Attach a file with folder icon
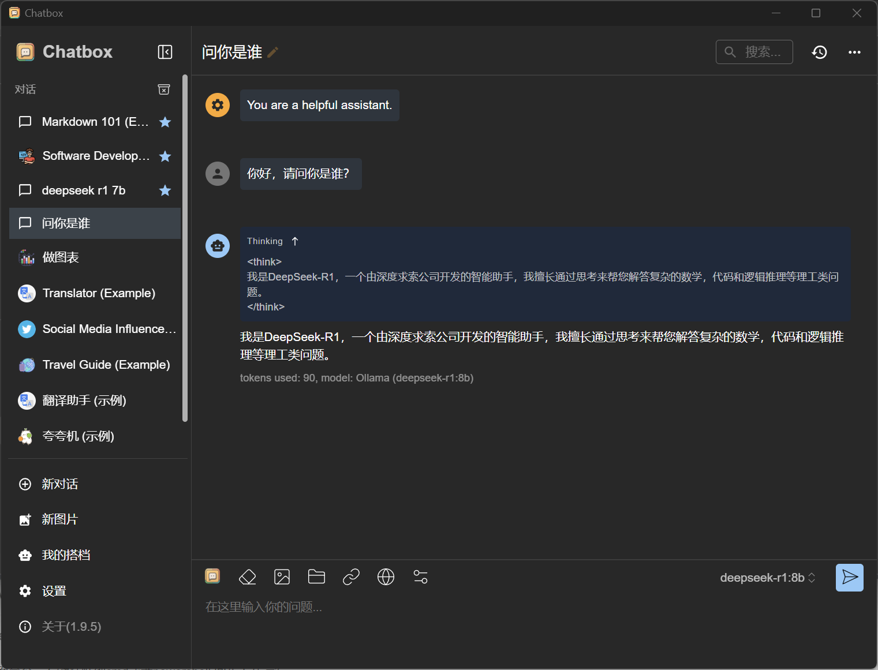 [x=316, y=577]
